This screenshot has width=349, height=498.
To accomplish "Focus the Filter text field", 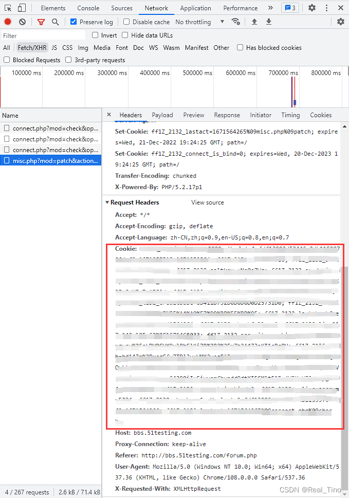I will coord(44,35).
